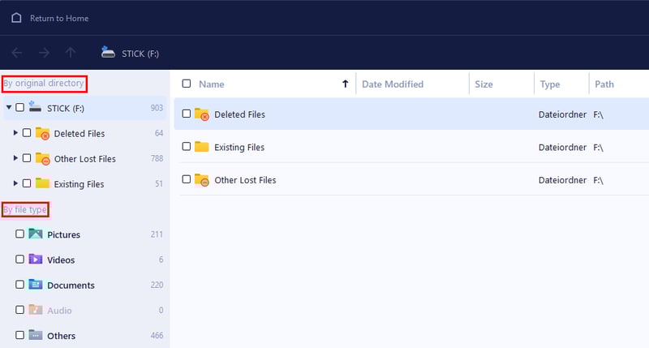The width and height of the screenshot is (649, 348).
Task: Click Other Lost Files folder icon in file list
Action: click(202, 179)
